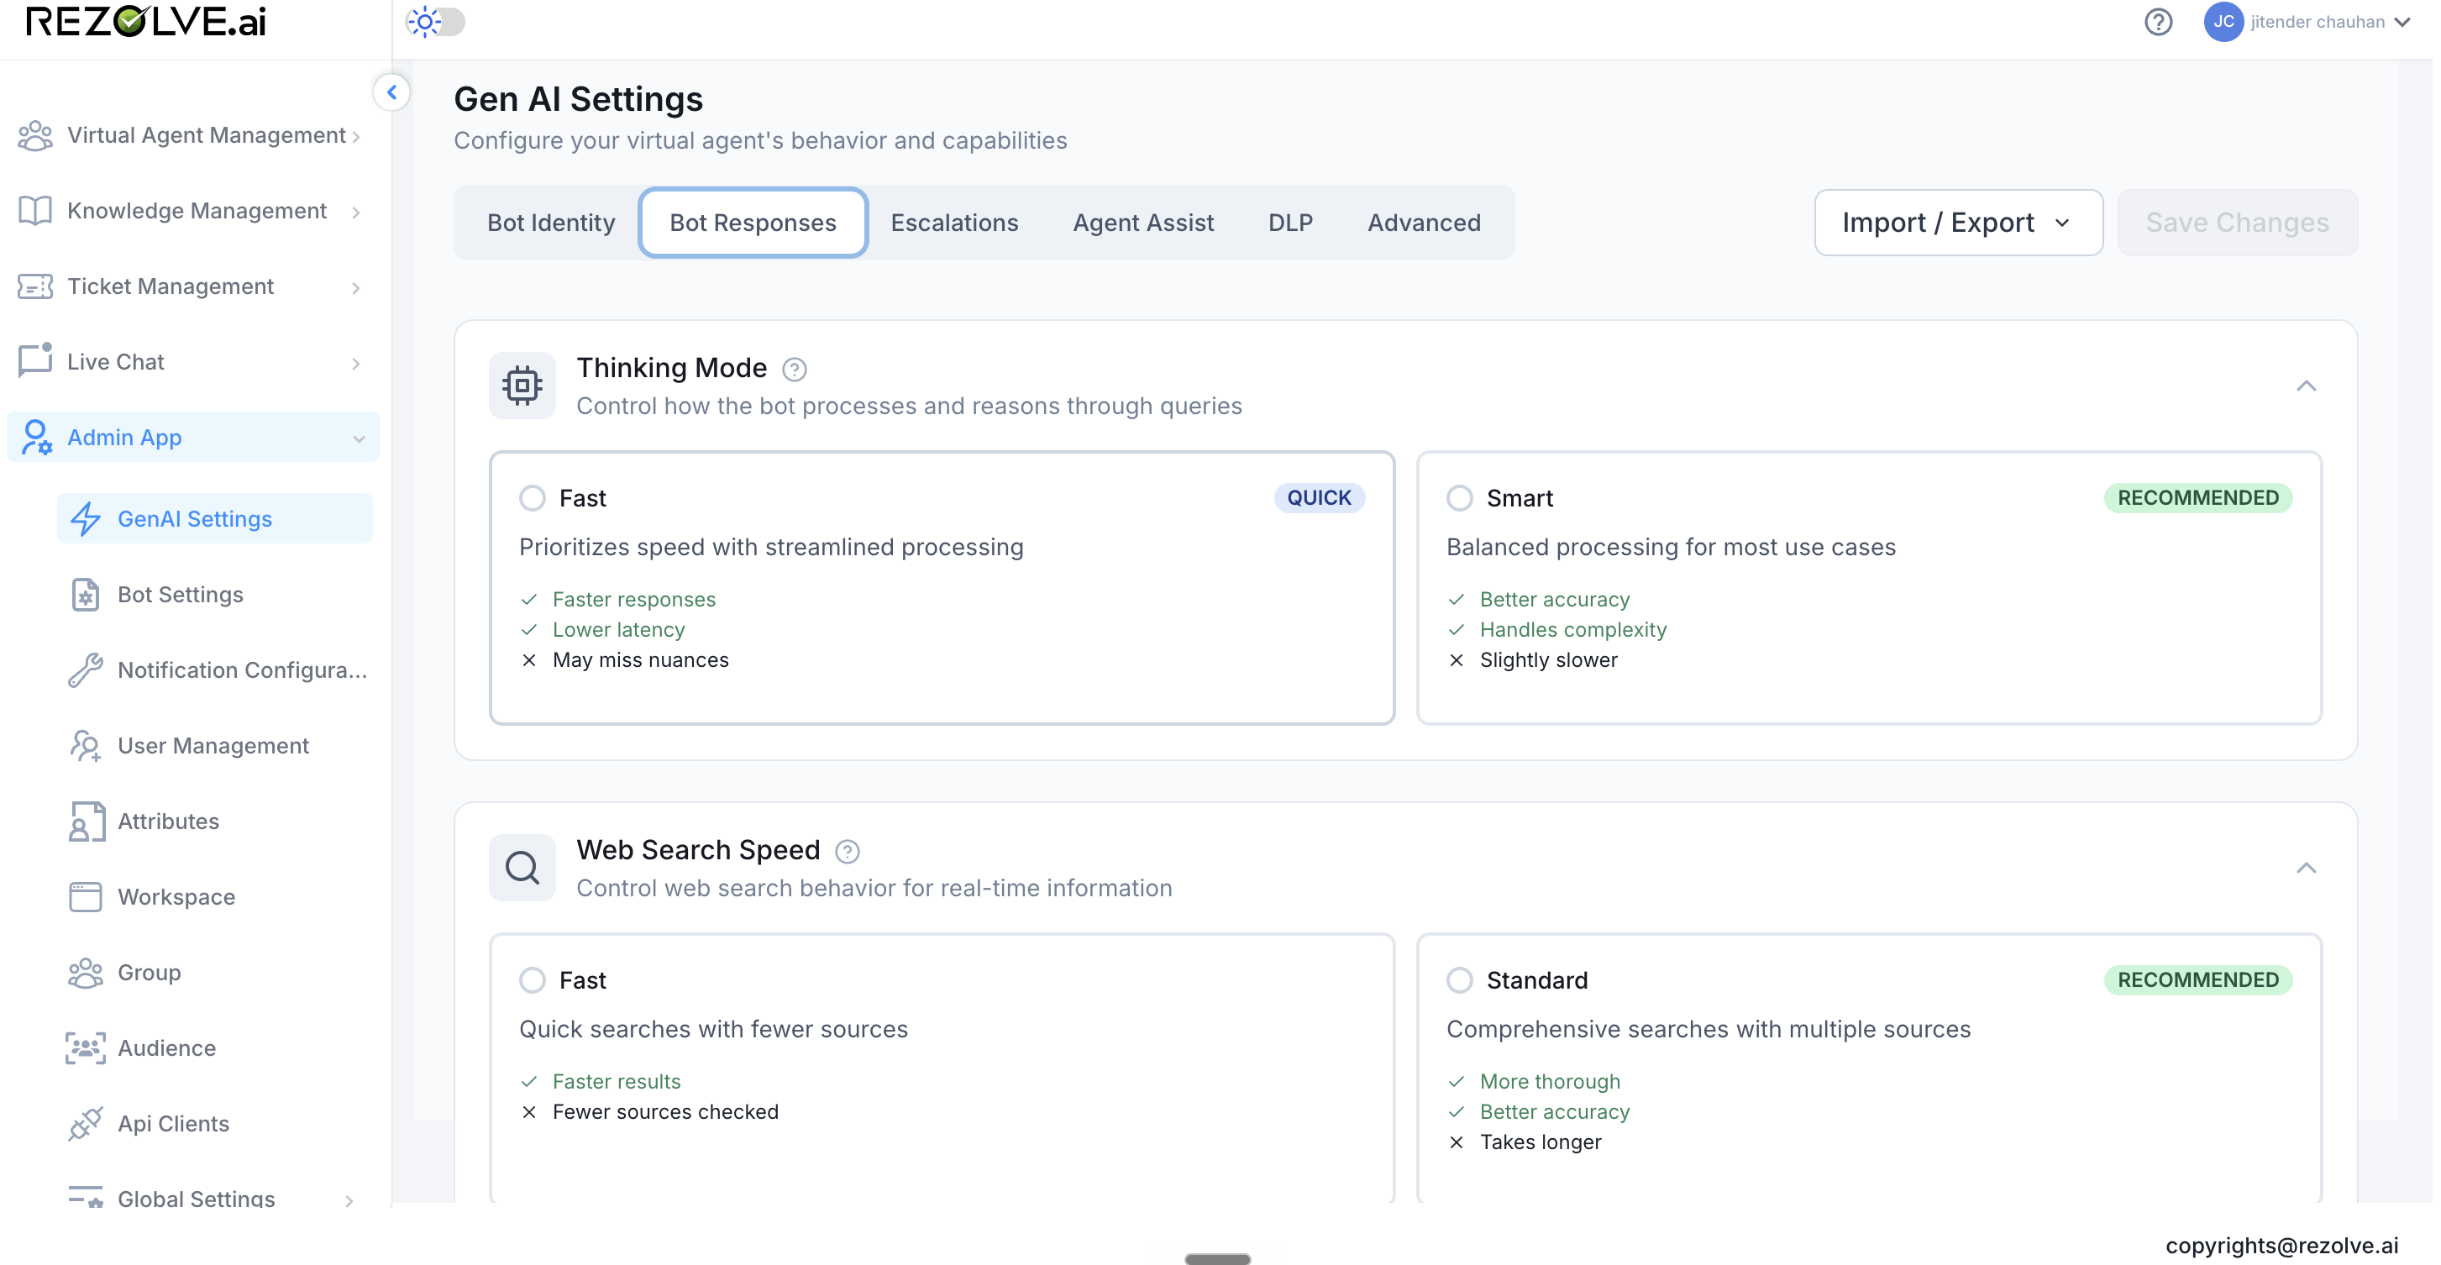
Task: Click 'Fewer sources checked' text
Action: click(665, 1112)
